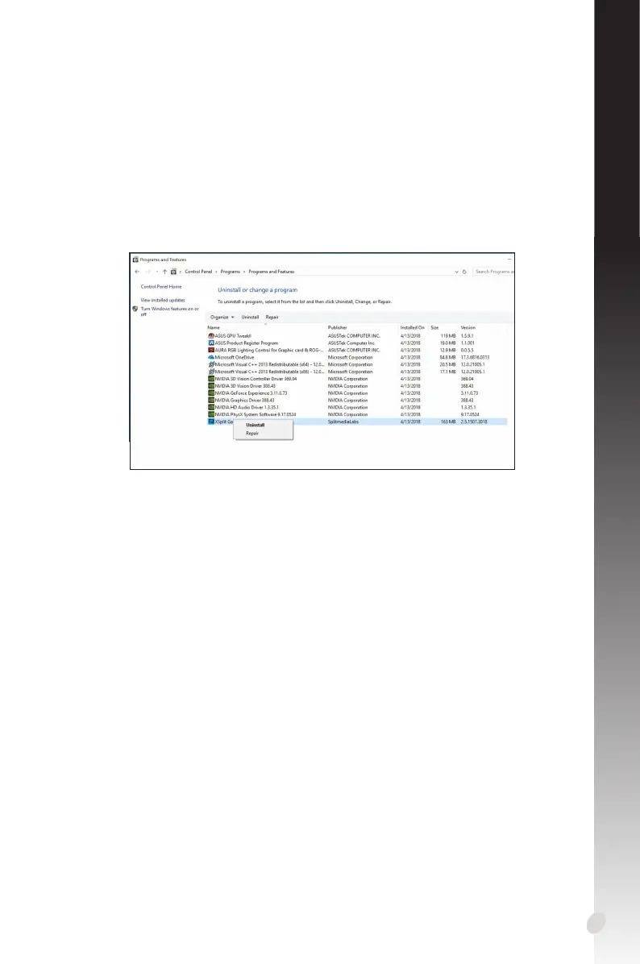Image resolution: width=640 pixels, height=964 pixels.
Task: Click the Windows shield icon in sidebar
Action: (135, 310)
